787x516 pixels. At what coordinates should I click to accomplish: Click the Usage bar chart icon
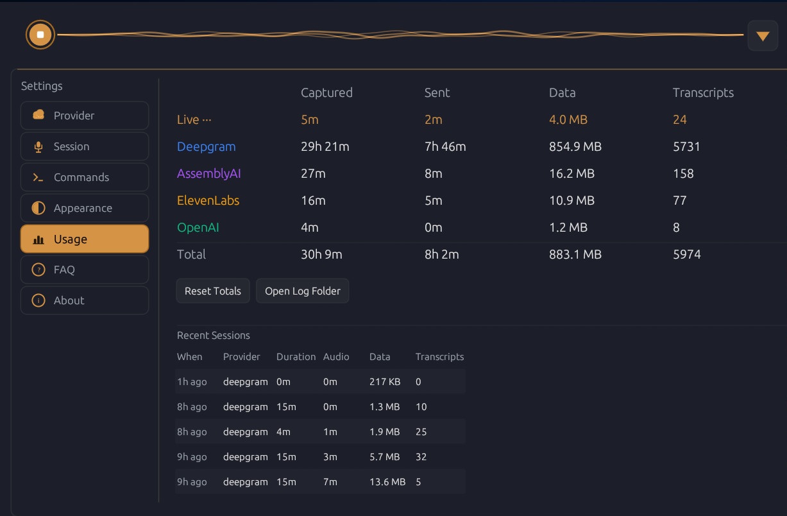coord(38,239)
